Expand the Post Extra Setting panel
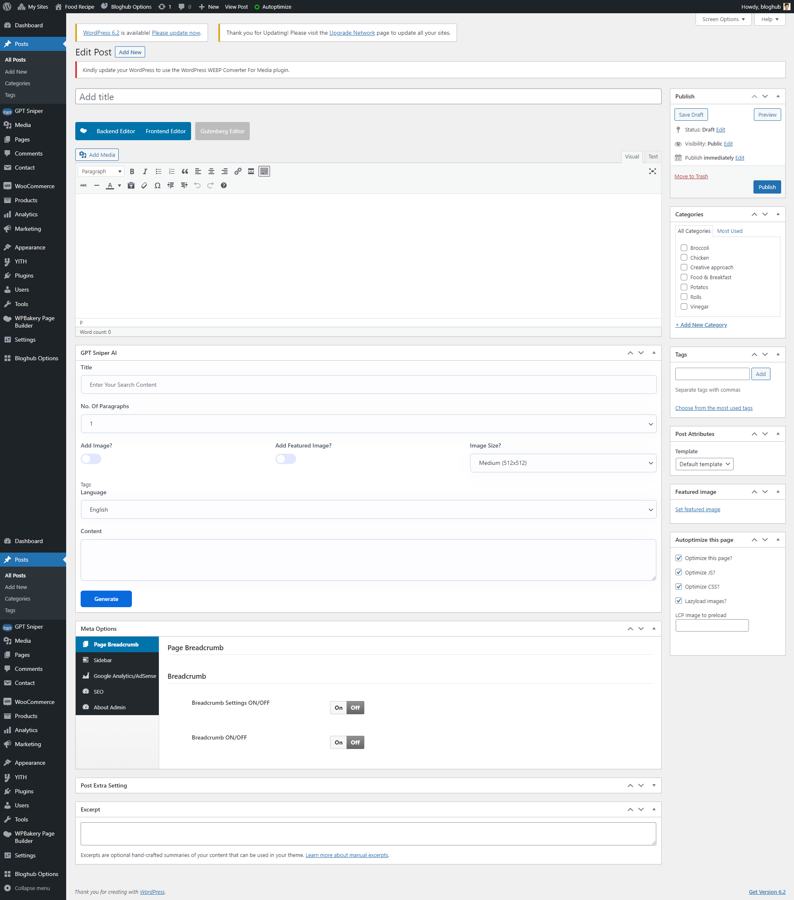794x900 pixels. coord(654,785)
